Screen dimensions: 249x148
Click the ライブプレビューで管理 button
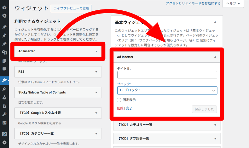(71, 9)
